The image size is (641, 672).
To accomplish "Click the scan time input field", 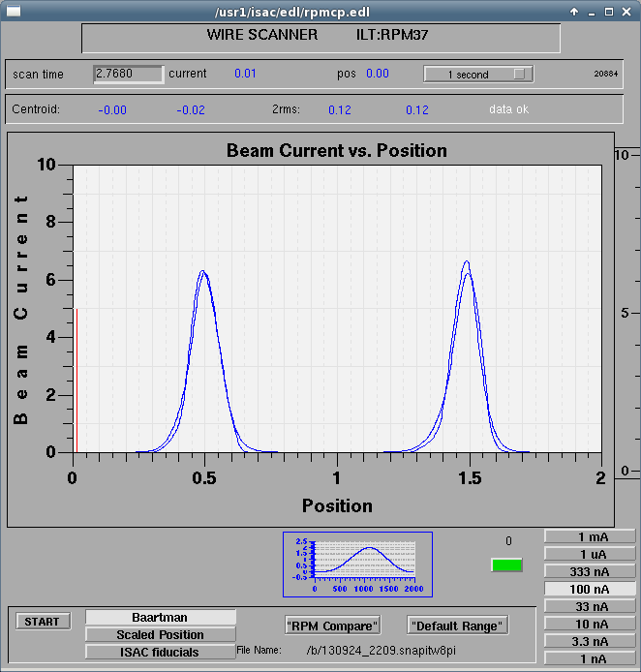I will click(128, 74).
